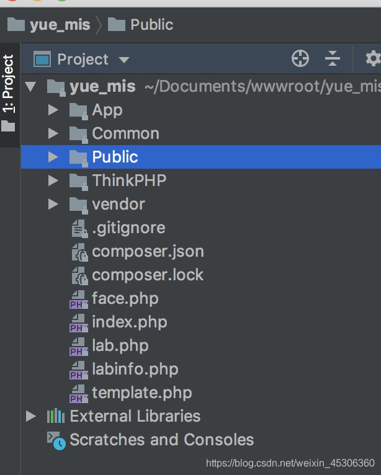The image size is (381, 475).
Task: Select the App folder name
Action: click(107, 110)
